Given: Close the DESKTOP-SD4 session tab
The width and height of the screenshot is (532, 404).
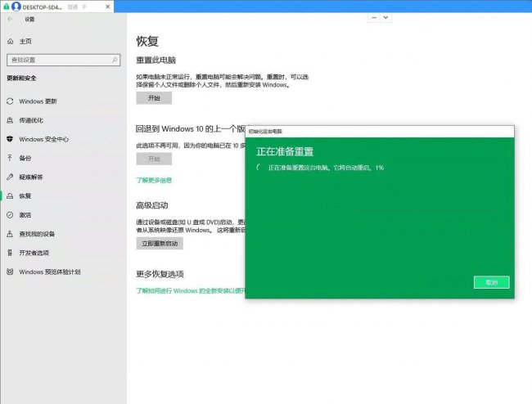Looking at the screenshot, I should click(x=107, y=7).
